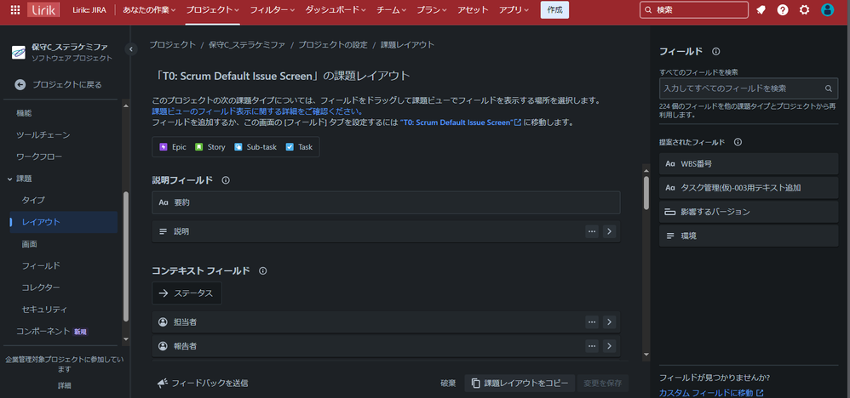Select the 環境 suggested field
Screen dimensions: 850x398
[749, 236]
